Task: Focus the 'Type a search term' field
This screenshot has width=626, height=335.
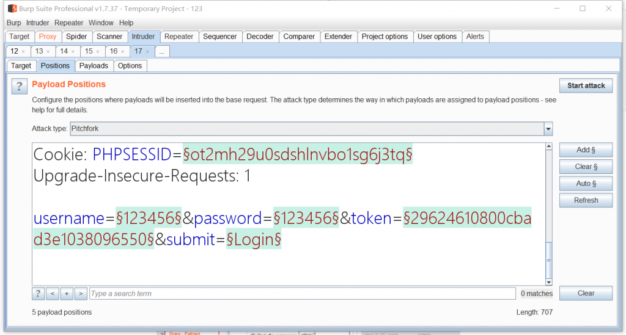Action: [302, 294]
